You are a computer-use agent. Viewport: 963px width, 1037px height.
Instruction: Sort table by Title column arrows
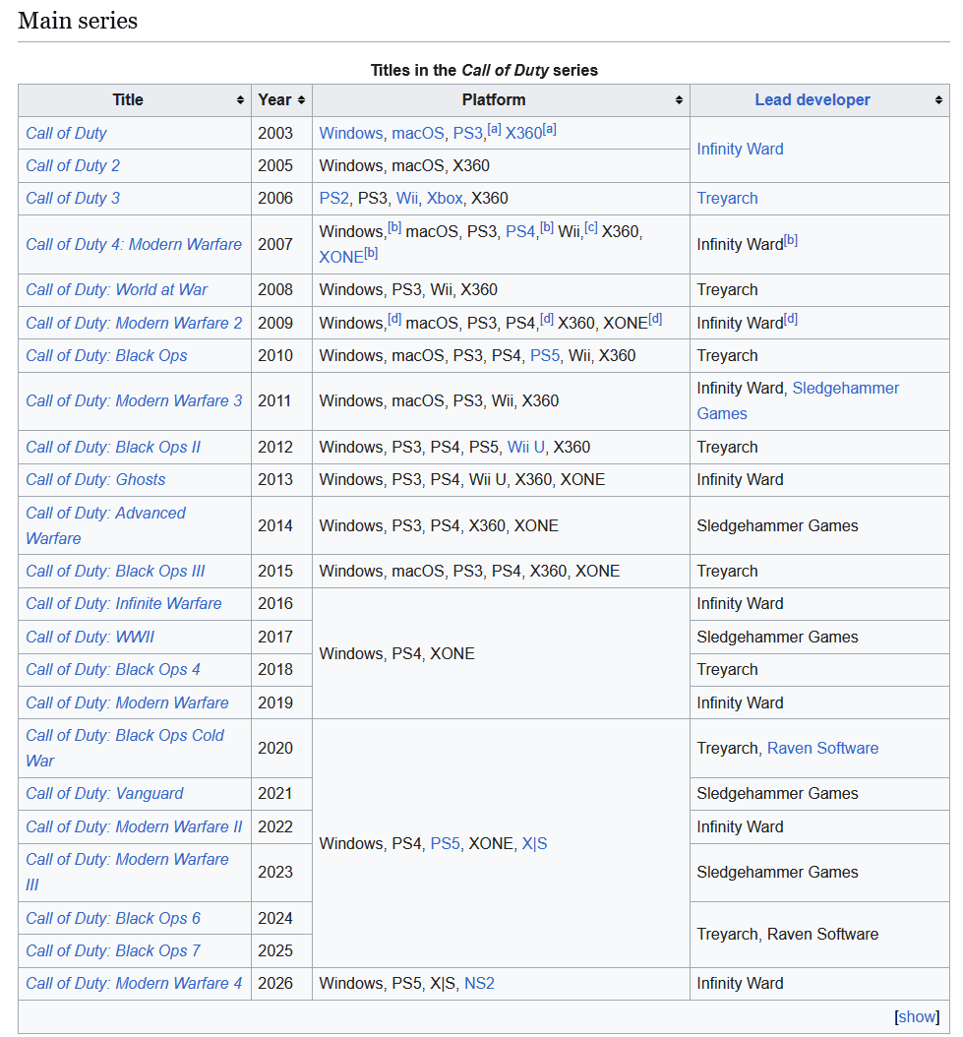240,100
